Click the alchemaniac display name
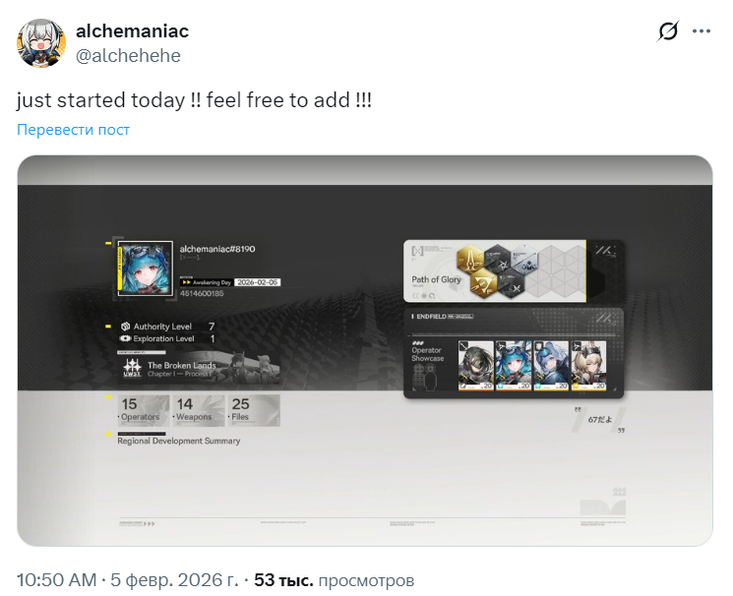This screenshot has height=596, width=733. (132, 31)
